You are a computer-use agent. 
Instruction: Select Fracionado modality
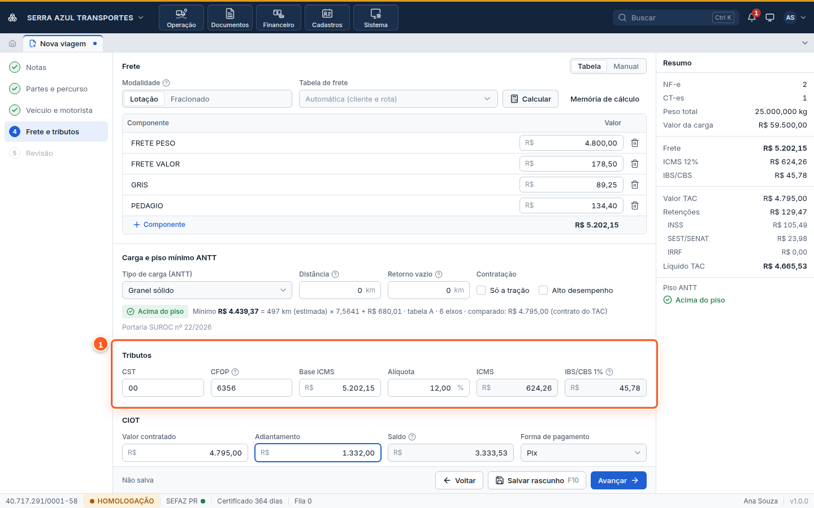[x=190, y=99]
